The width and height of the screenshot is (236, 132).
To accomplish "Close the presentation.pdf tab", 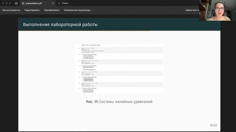I will coord(53,3).
